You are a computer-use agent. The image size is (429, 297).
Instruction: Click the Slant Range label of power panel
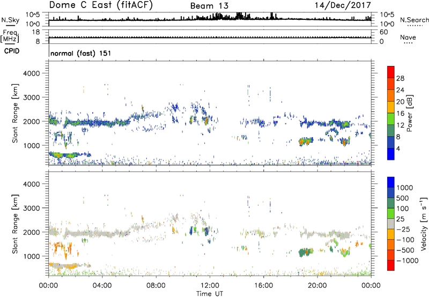[x=15, y=113]
